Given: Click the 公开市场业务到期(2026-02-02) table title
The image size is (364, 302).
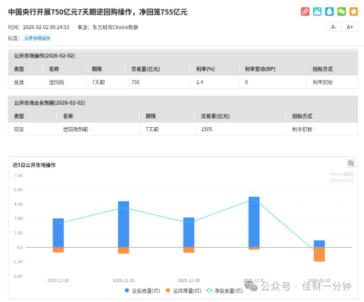Looking at the screenshot, I should point(50,103).
